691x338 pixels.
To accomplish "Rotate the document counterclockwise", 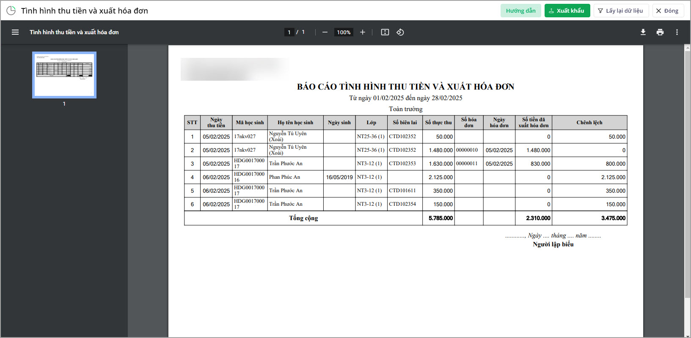I will click(400, 32).
